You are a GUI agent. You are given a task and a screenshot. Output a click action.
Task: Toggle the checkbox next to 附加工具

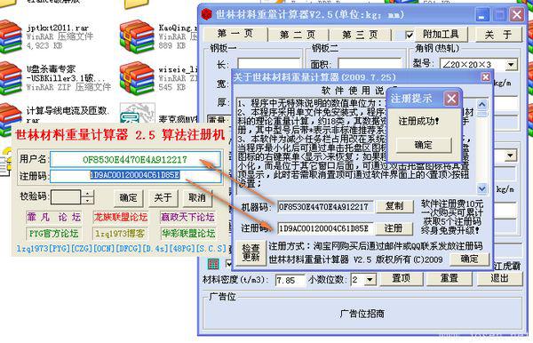[410, 35]
